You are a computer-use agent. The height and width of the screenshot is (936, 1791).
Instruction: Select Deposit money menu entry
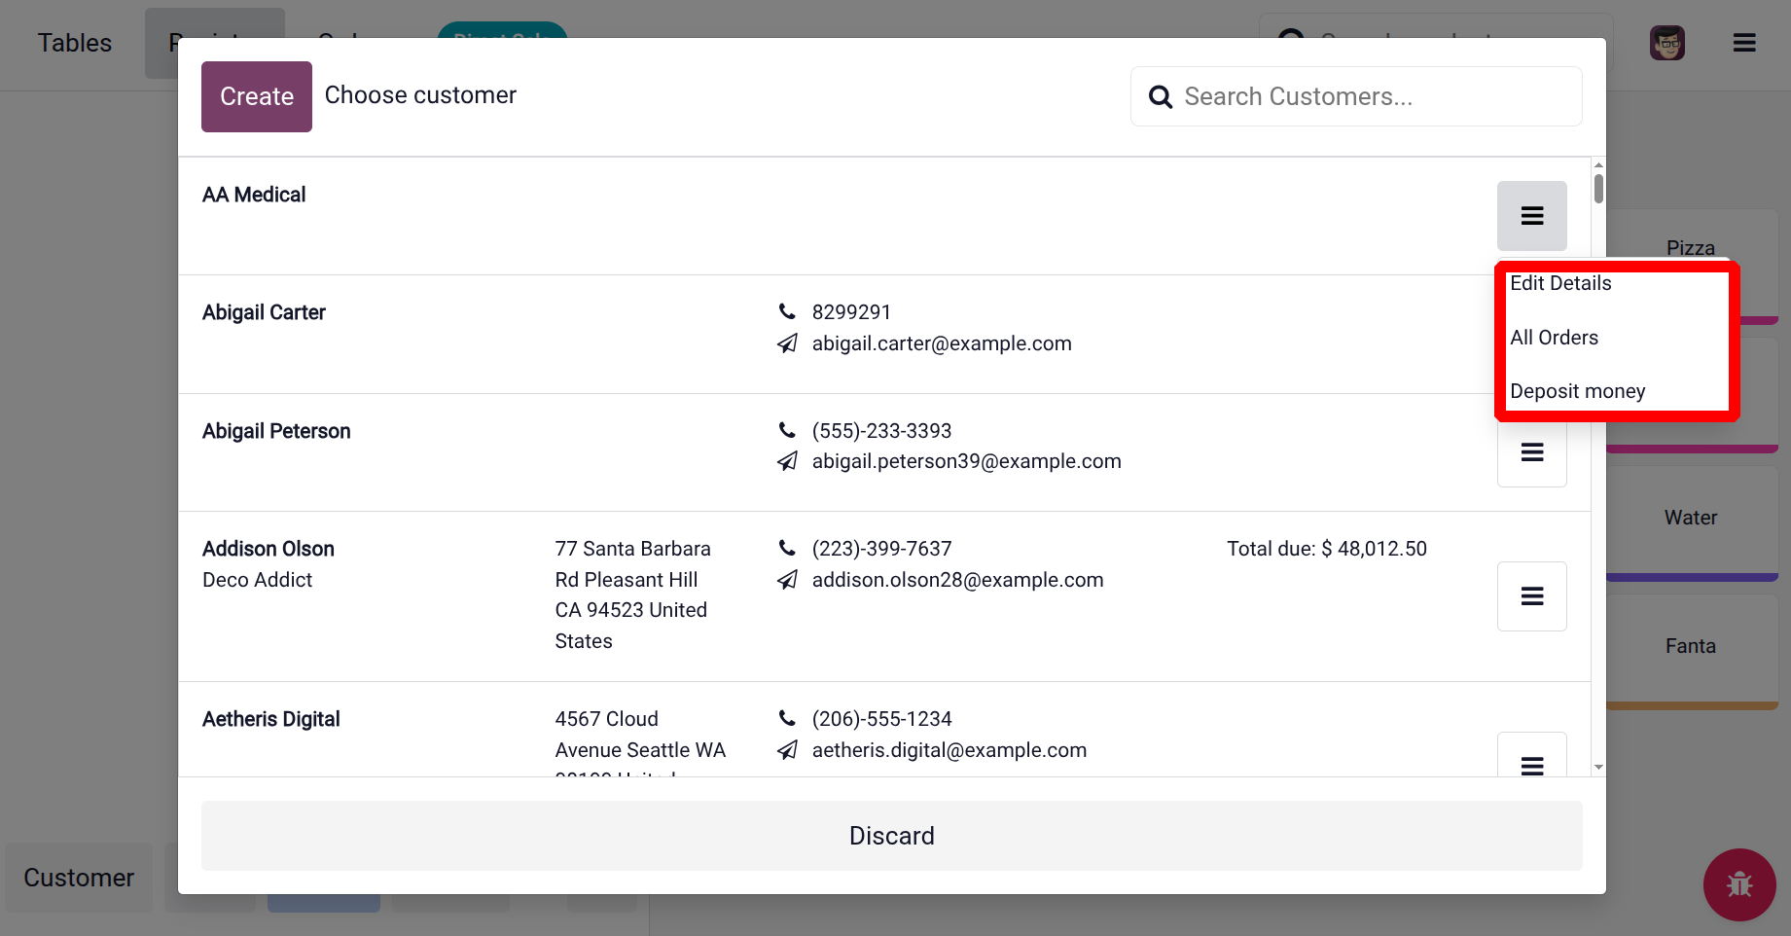coord(1577,391)
